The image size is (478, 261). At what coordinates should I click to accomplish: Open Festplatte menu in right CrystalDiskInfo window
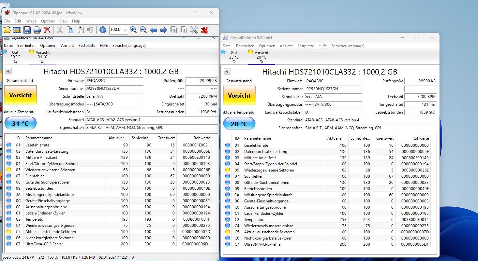(x=306, y=46)
